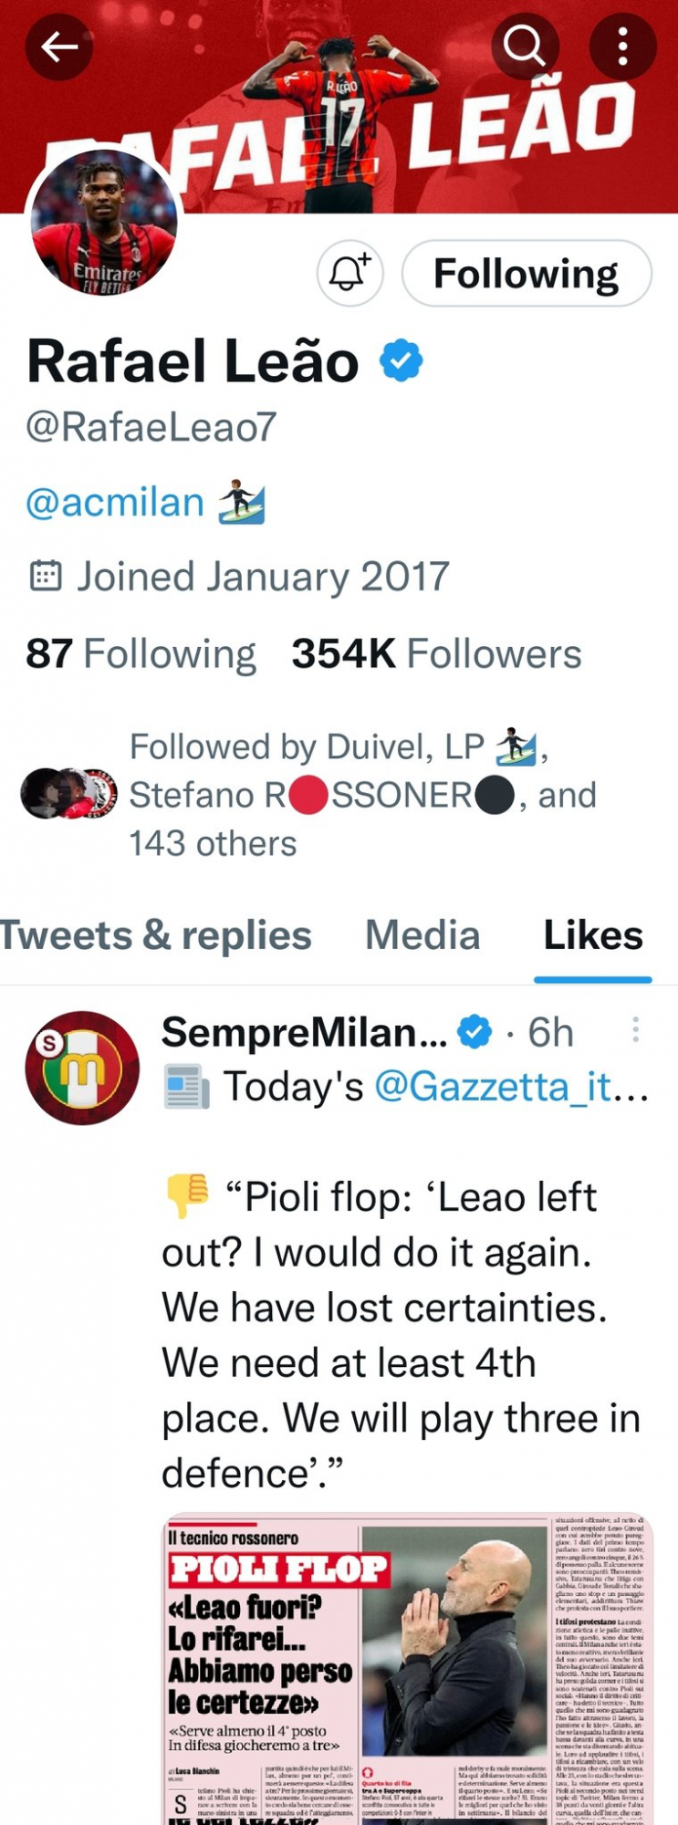The height and width of the screenshot is (1825, 678).
Task: Open the SempreMilan avatar icon
Action: pos(82,1068)
